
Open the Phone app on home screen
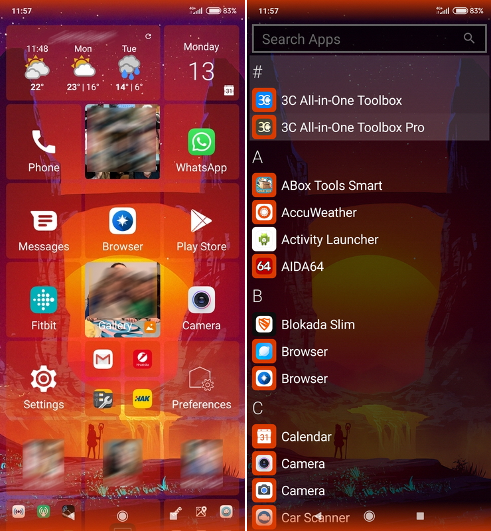[44, 142]
